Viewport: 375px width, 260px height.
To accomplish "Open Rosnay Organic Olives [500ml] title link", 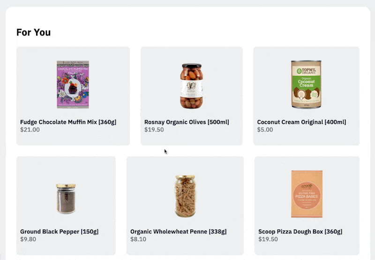I will tap(187, 122).
